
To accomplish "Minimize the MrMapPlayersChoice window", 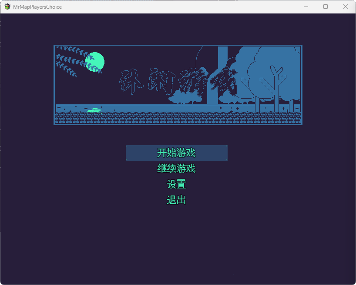I will [306, 7].
